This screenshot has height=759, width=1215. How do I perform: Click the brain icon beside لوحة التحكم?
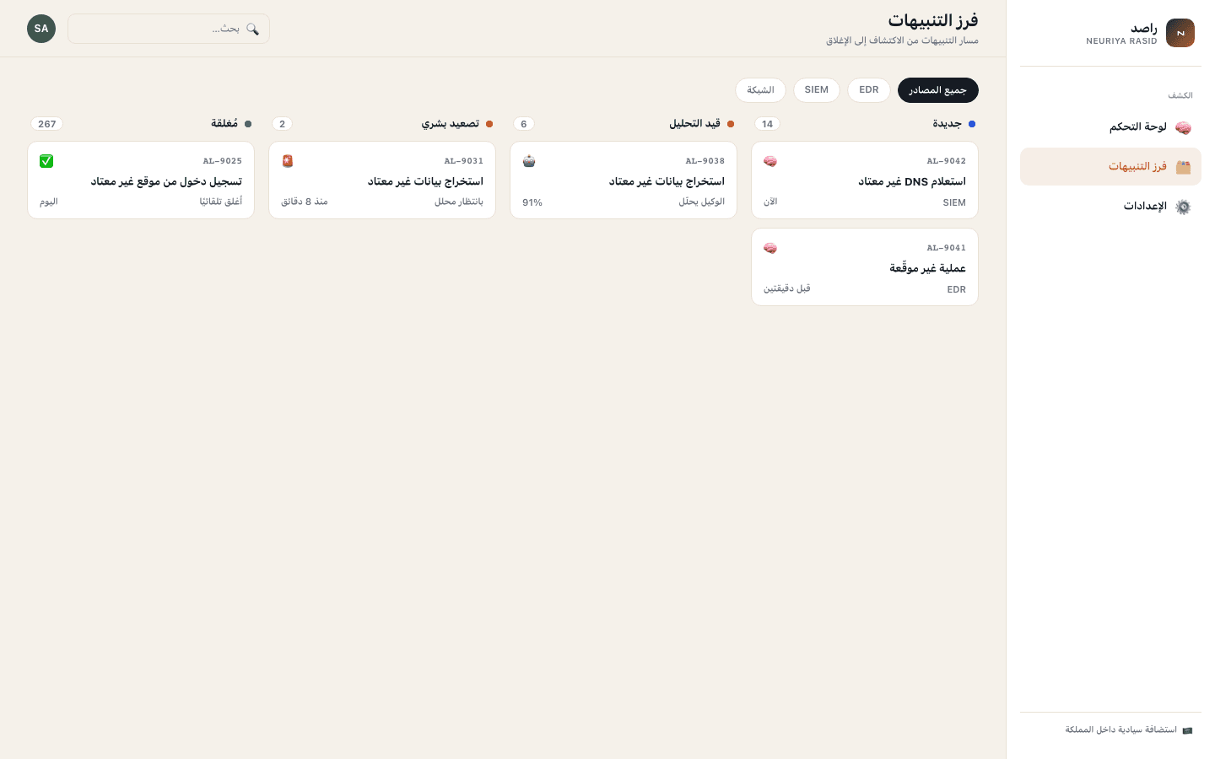pyautogui.click(x=1183, y=127)
